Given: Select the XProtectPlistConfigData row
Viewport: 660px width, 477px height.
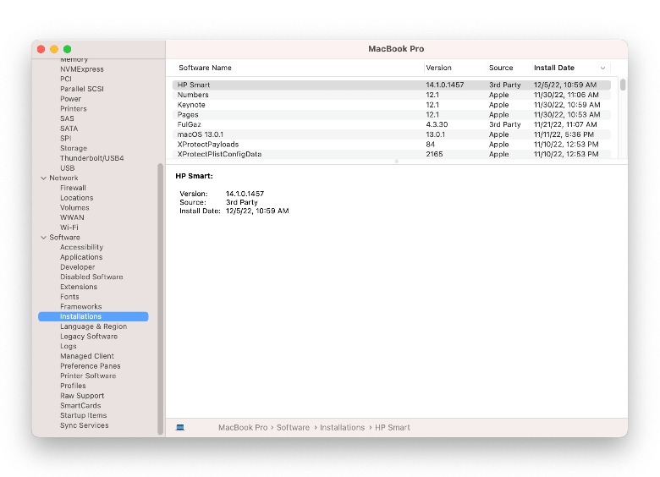Looking at the screenshot, I should click(392, 154).
